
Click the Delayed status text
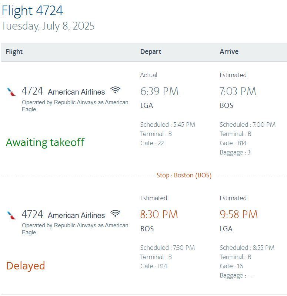point(26,266)
